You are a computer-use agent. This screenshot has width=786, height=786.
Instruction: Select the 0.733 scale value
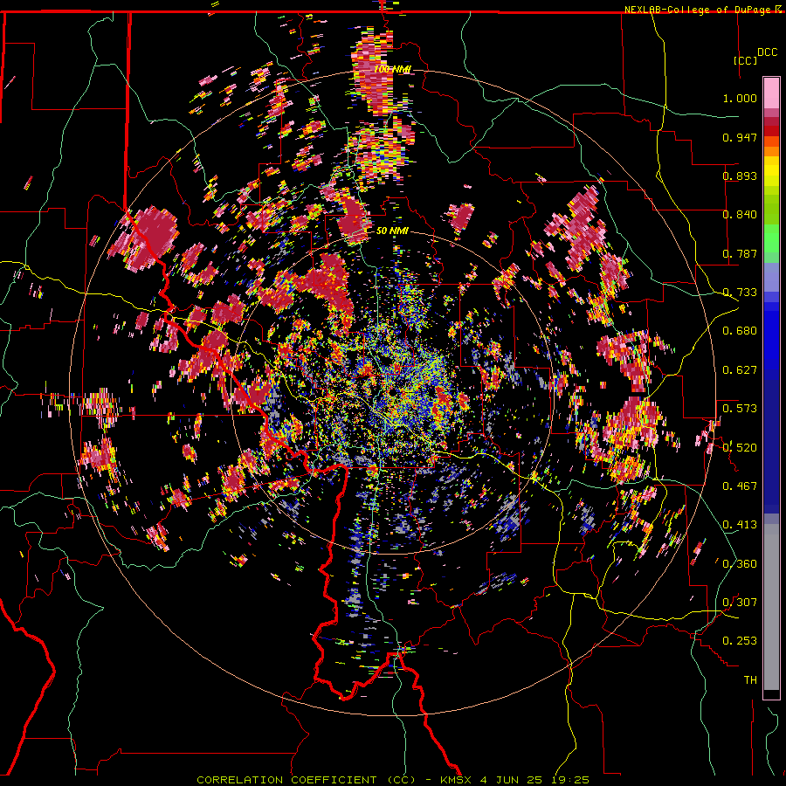pyautogui.click(x=740, y=293)
